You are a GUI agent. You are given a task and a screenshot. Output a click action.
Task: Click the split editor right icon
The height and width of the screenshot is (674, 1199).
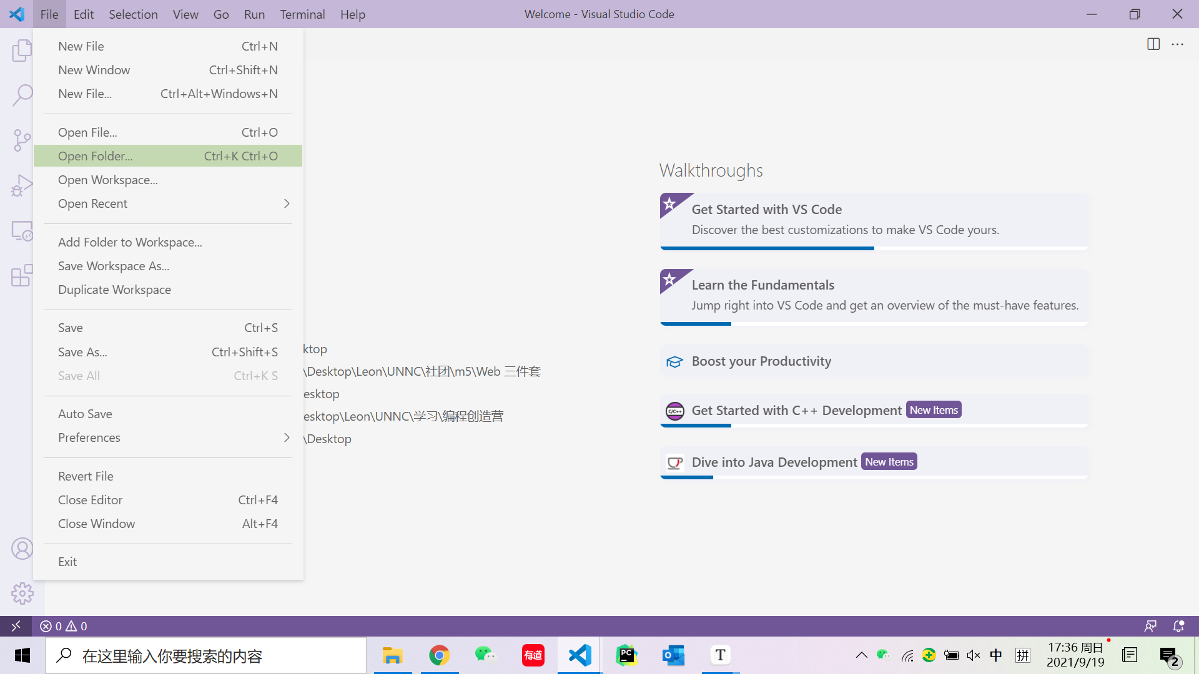point(1153,44)
